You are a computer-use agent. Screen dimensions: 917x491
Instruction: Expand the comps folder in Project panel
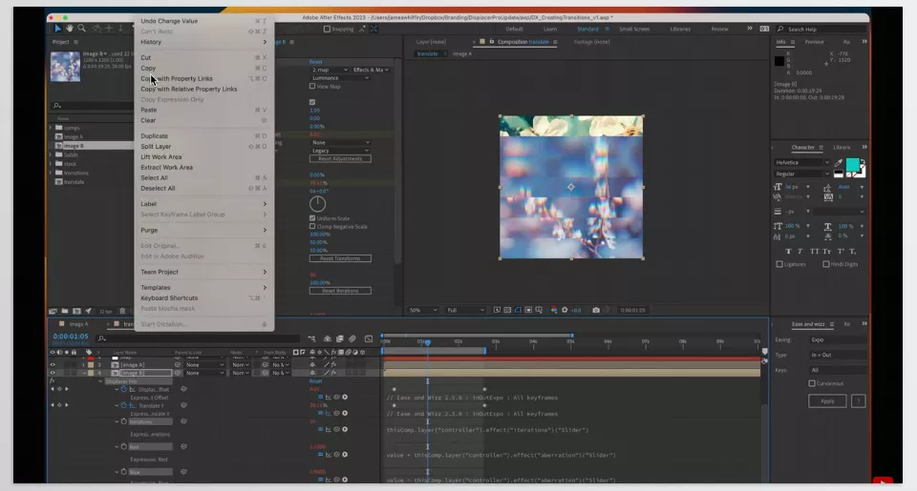[51, 127]
